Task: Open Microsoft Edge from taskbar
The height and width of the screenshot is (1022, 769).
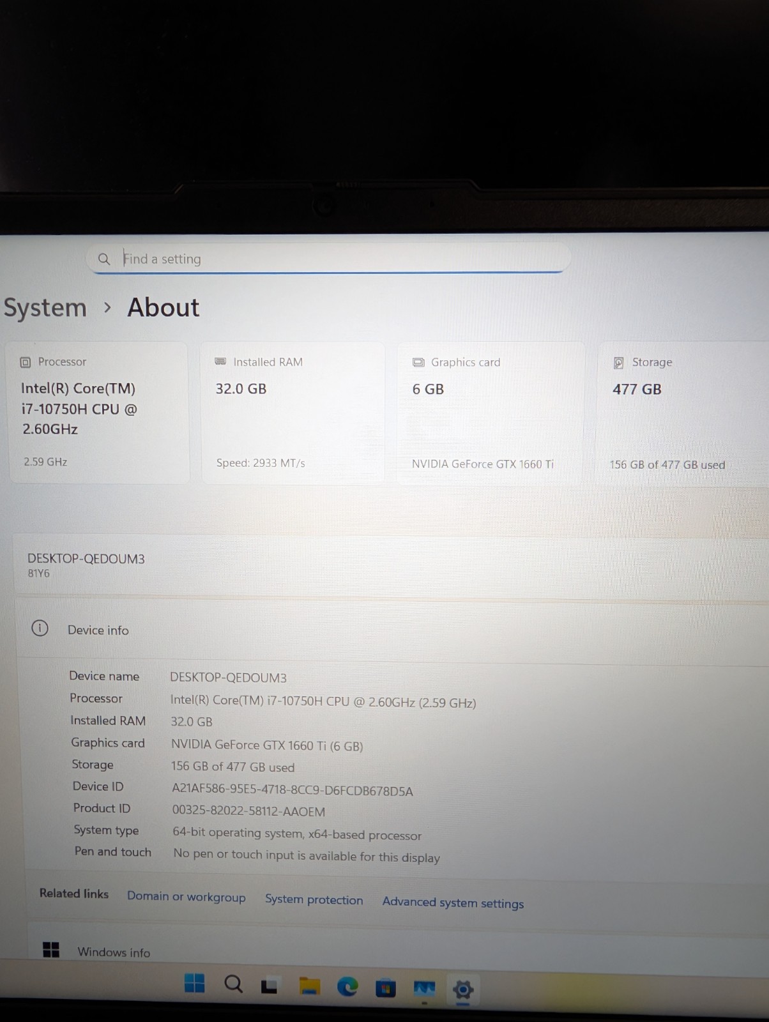Action: pyautogui.click(x=347, y=988)
